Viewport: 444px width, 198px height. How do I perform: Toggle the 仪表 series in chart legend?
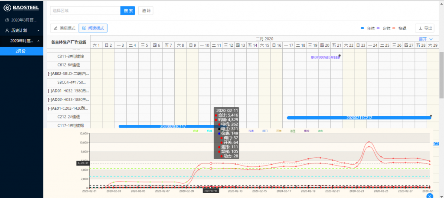click(251, 131)
